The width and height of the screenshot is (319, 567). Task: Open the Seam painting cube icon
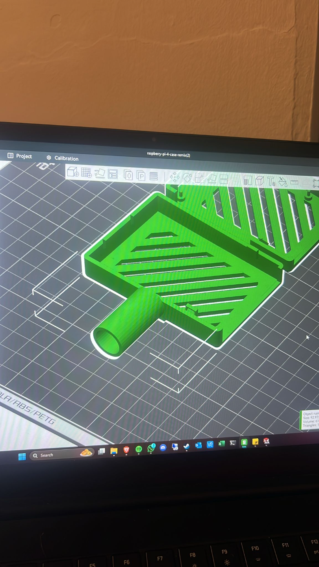tap(260, 181)
